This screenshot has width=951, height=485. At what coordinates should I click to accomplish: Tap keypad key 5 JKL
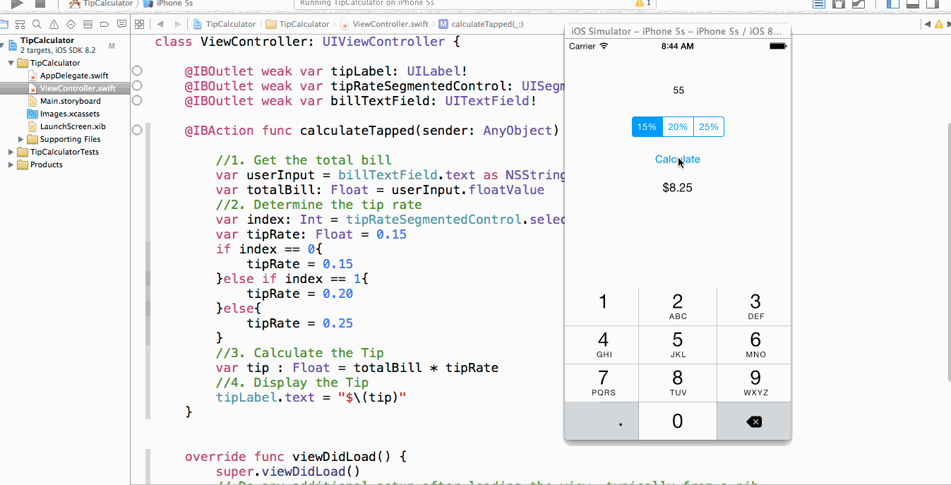tap(678, 345)
